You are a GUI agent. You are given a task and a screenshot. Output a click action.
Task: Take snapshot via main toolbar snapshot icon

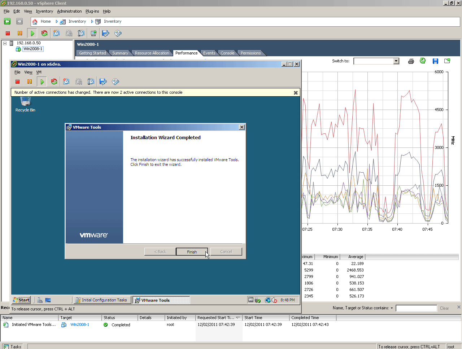pyautogui.click(x=57, y=33)
